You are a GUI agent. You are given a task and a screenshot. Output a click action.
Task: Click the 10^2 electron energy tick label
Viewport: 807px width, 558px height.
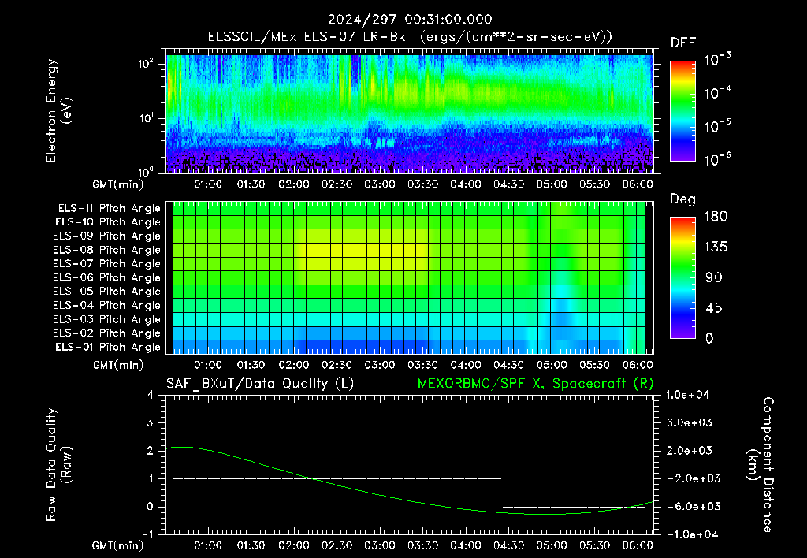coord(146,64)
